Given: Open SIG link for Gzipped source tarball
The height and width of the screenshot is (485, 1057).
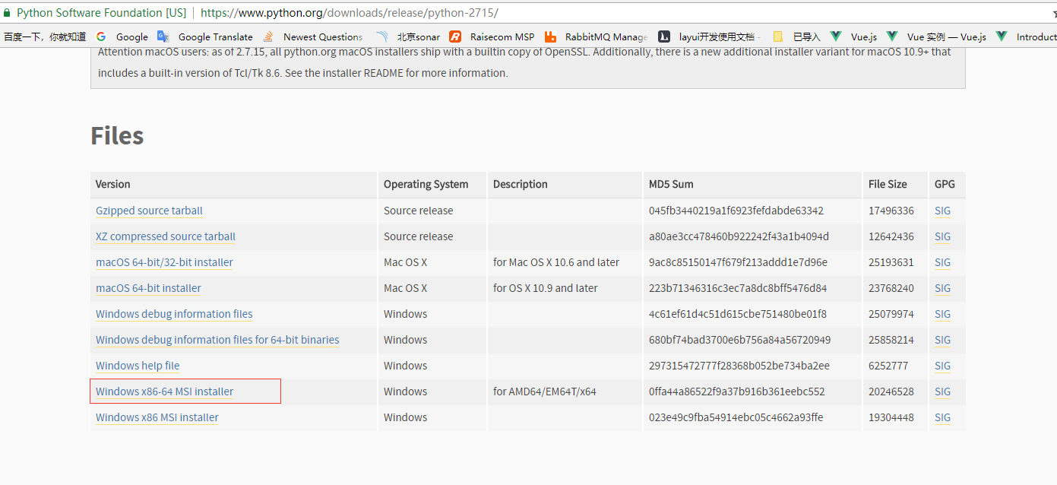Looking at the screenshot, I should click(x=942, y=211).
